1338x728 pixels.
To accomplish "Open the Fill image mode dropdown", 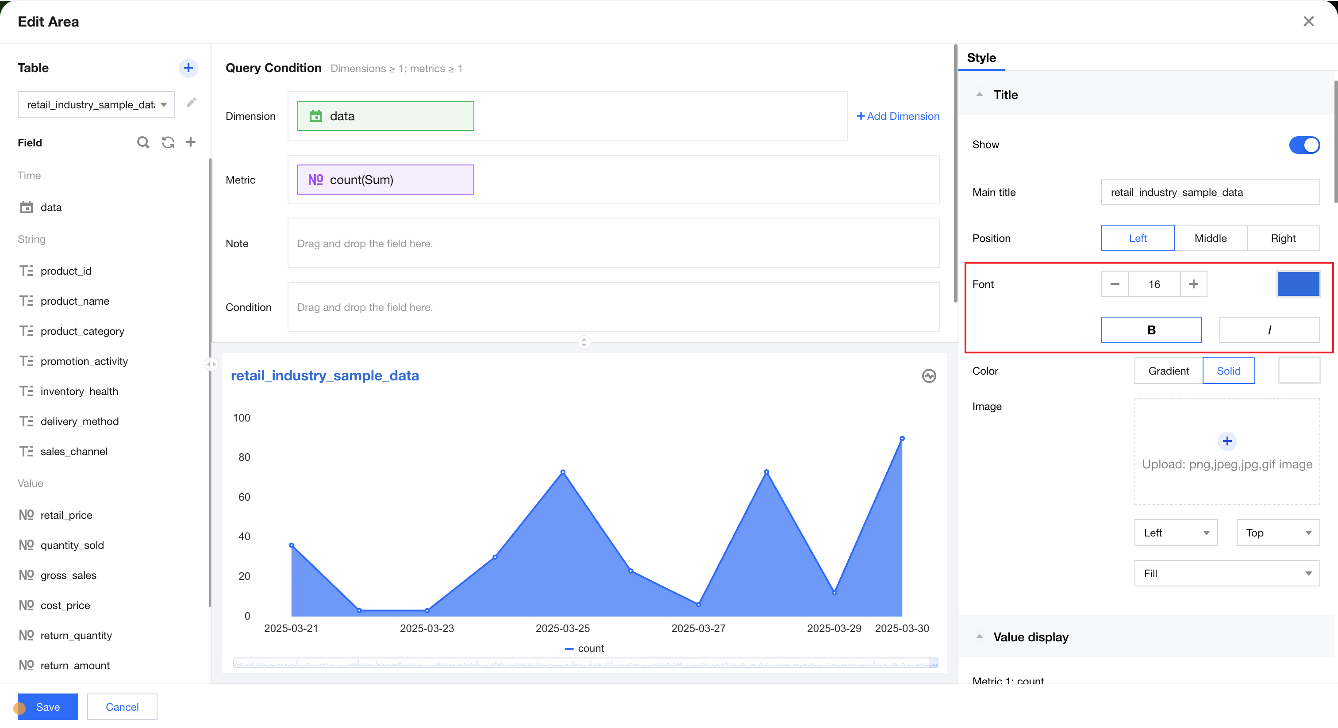I will pos(1226,574).
